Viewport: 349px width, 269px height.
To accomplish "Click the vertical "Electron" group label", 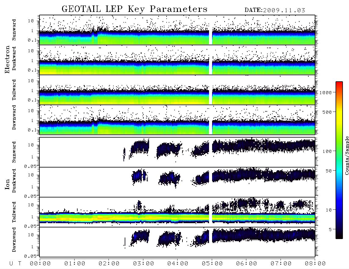I will tap(7, 60).
